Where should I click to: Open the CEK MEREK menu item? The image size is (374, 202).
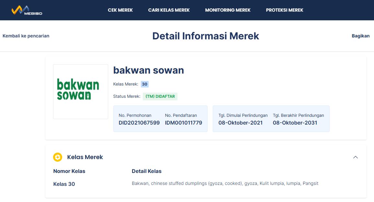pos(120,10)
